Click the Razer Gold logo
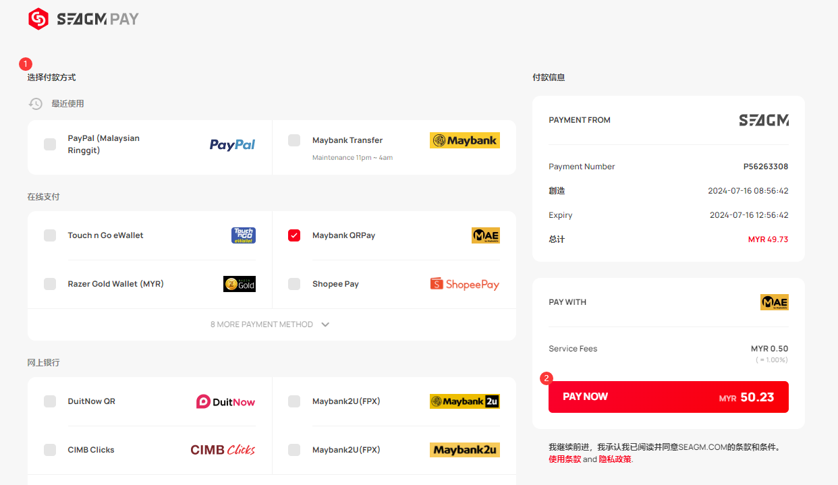Viewport: 838px width, 485px height. (240, 284)
